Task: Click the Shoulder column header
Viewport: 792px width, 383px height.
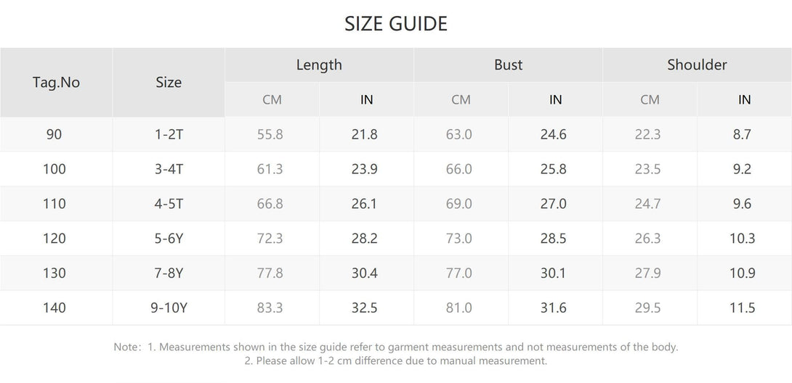Action: coord(697,65)
